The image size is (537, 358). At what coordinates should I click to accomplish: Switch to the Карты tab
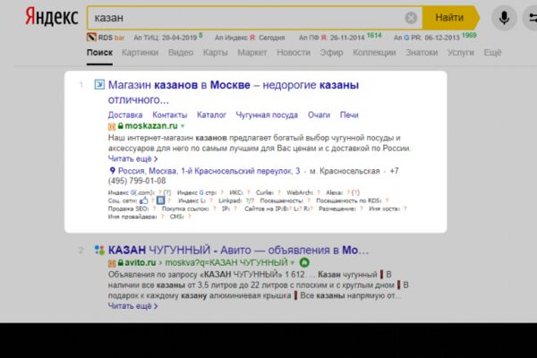pyautogui.click(x=215, y=53)
